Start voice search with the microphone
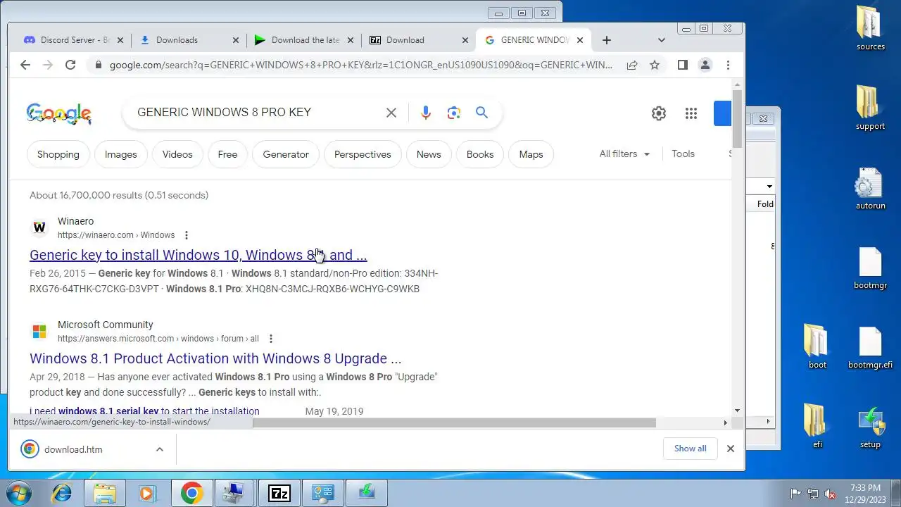The width and height of the screenshot is (901, 507). [x=425, y=113]
